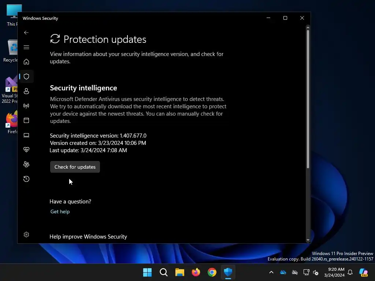
Task: Maximize the Windows Security window
Action: click(x=285, y=18)
